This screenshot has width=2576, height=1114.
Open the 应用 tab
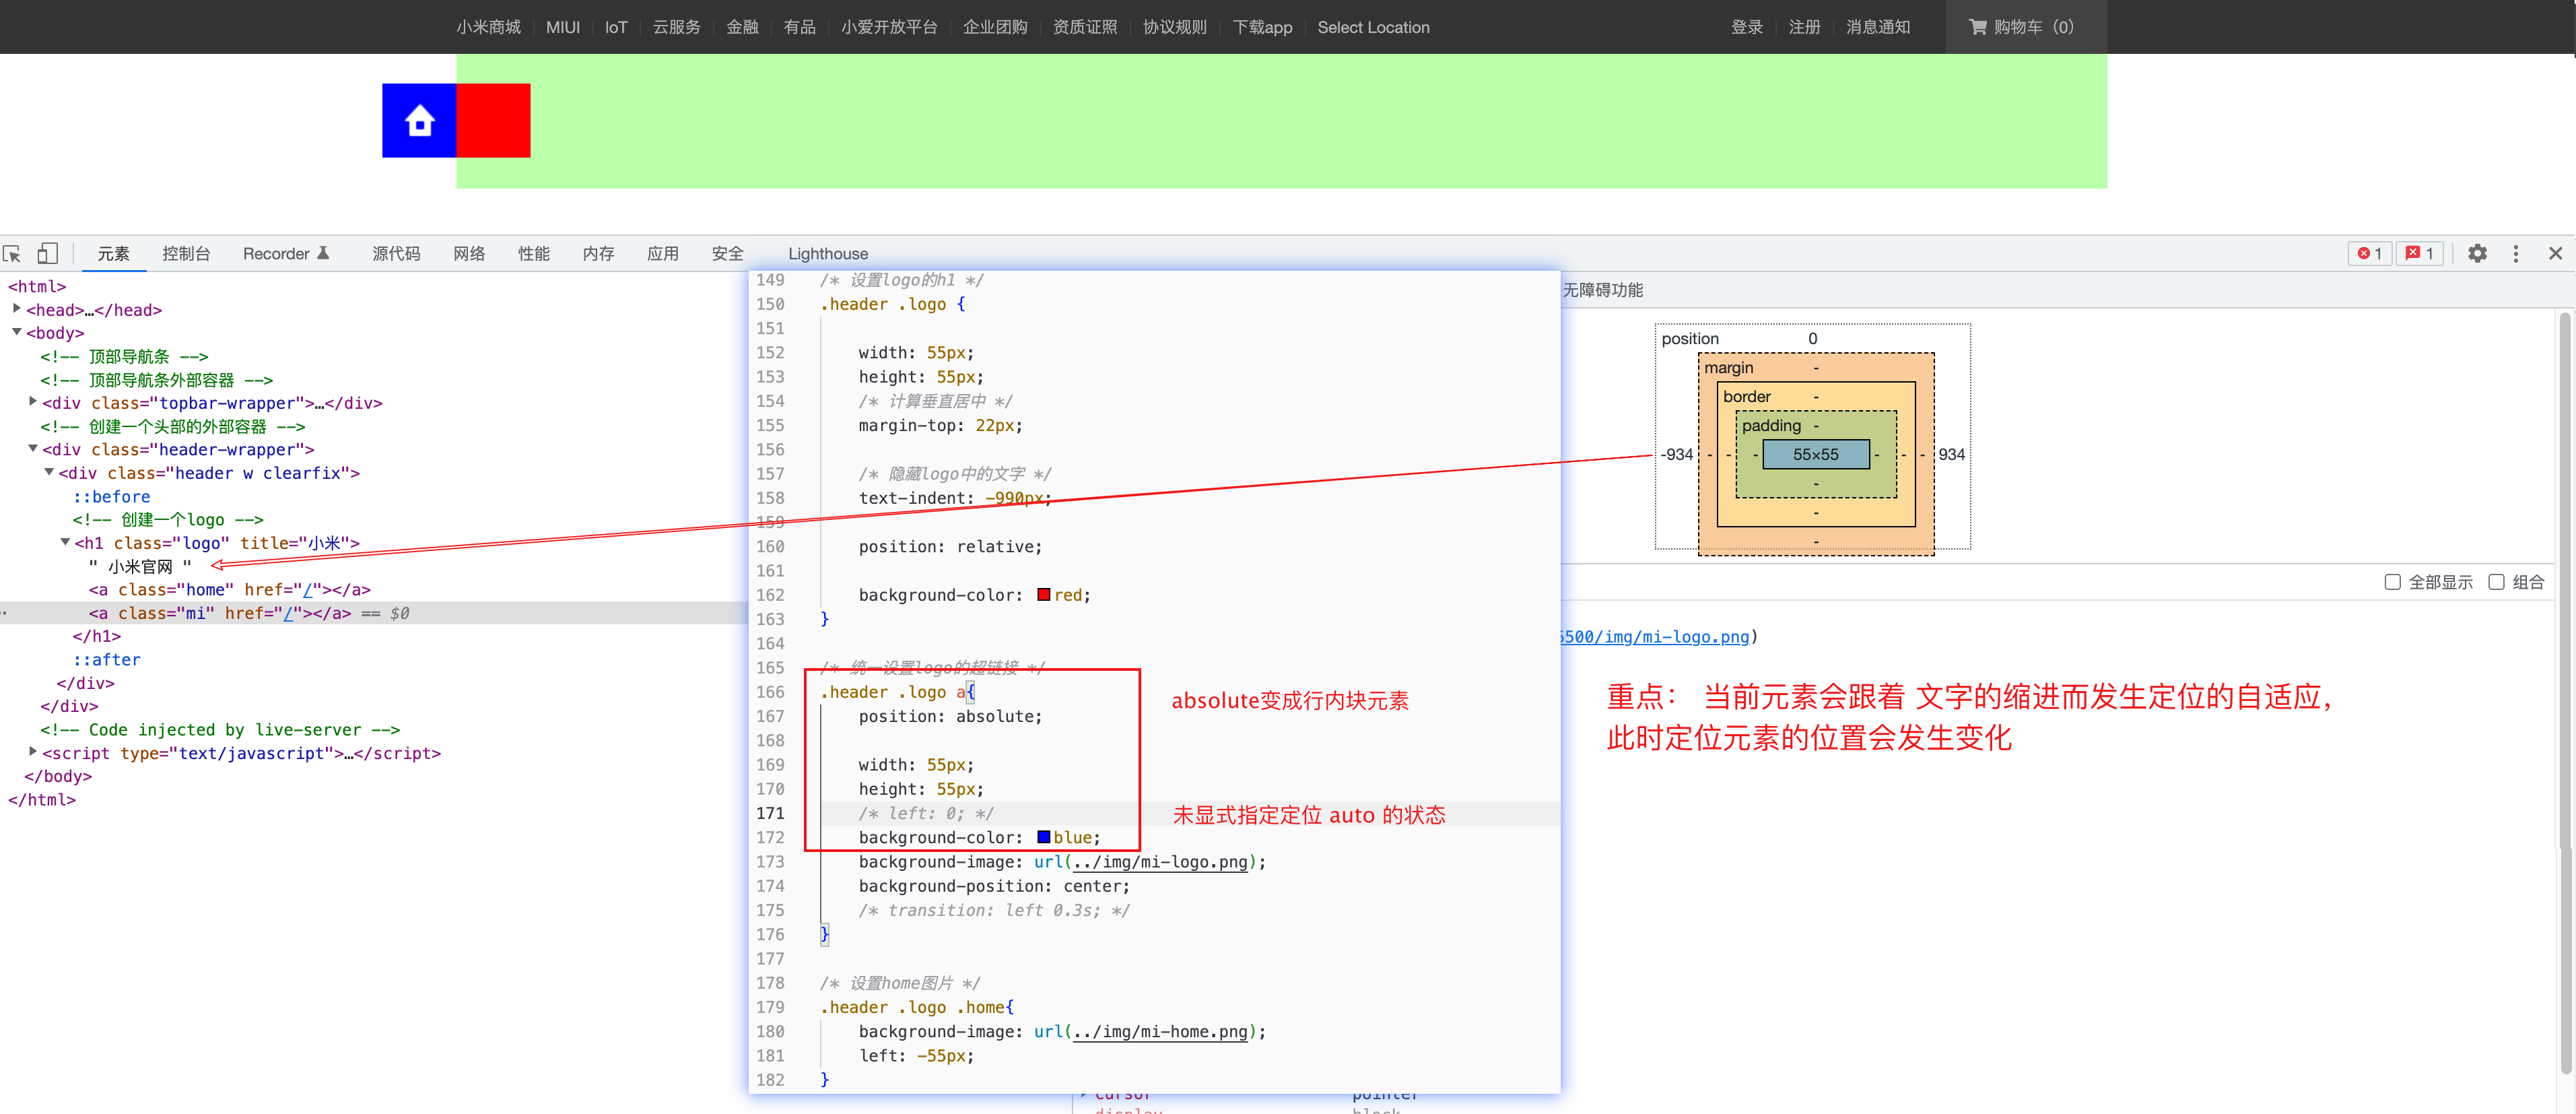point(662,254)
